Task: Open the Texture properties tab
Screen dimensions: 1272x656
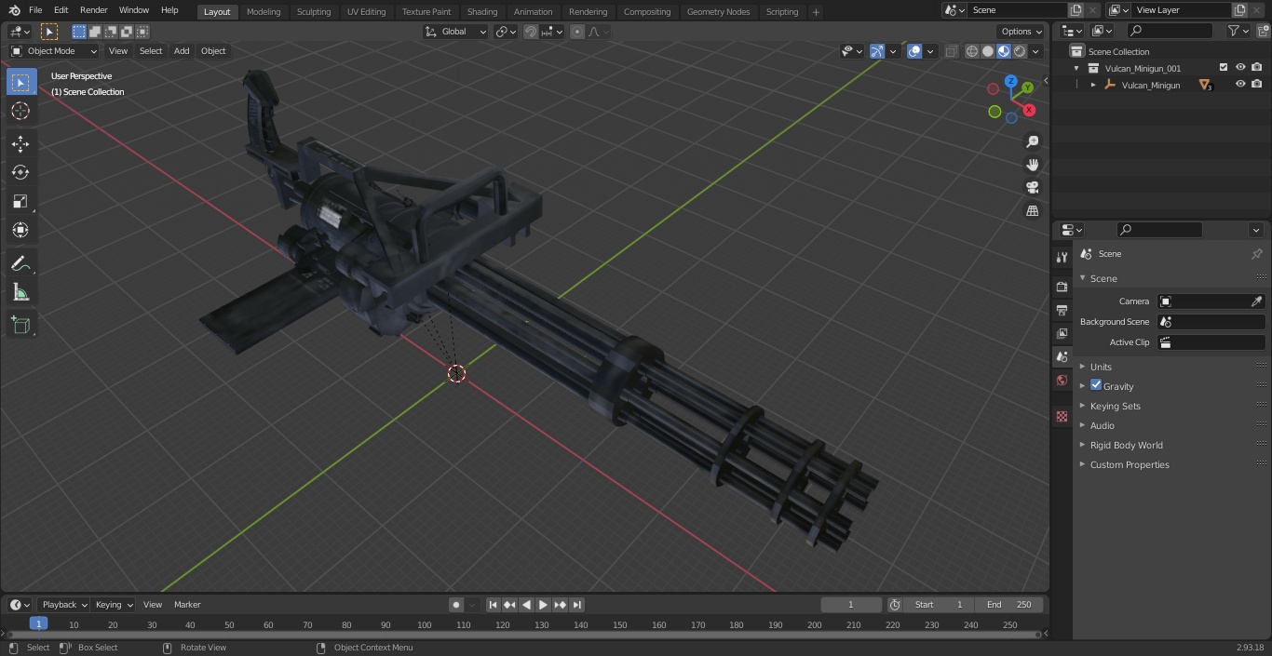Action: 1062,416
